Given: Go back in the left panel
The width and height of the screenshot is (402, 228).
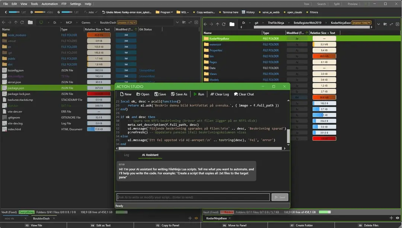Looking at the screenshot, I should pos(4,23).
